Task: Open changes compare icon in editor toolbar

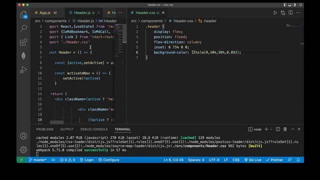Action: [x=283, y=12]
